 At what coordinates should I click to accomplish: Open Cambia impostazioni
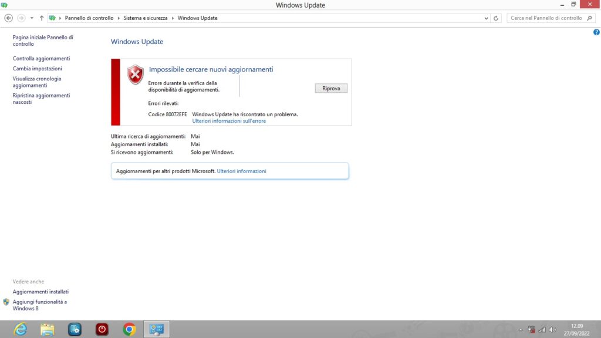(x=37, y=69)
